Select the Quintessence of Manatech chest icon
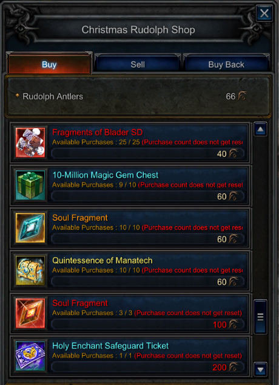Viewport: 279px width, 385px height. (x=30, y=271)
